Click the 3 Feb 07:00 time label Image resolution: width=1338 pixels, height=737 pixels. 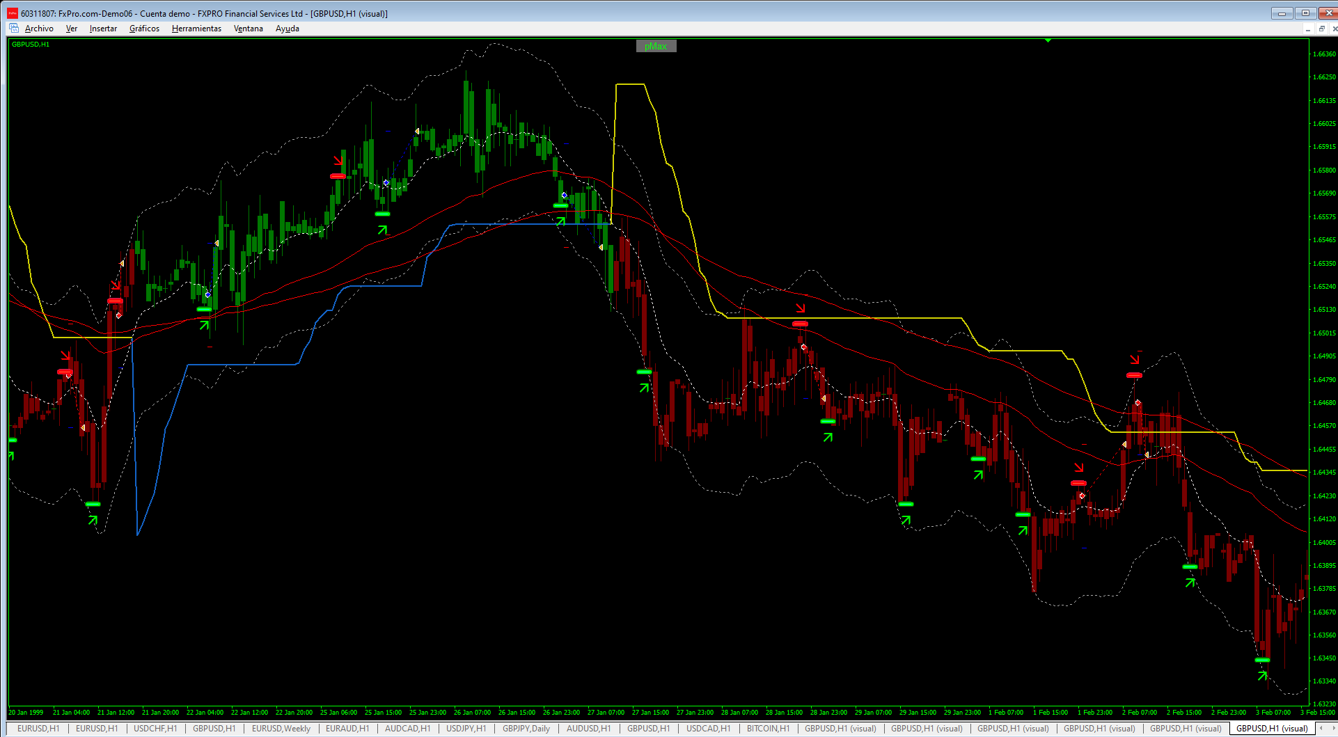point(1273,713)
